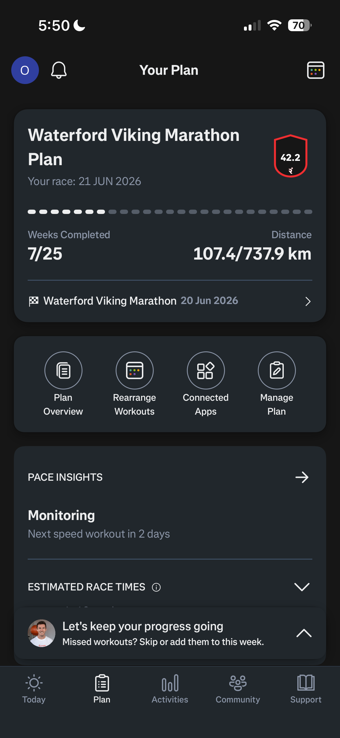Image resolution: width=340 pixels, height=738 pixels.
Task: Go to the Support tab
Action: 306,689
